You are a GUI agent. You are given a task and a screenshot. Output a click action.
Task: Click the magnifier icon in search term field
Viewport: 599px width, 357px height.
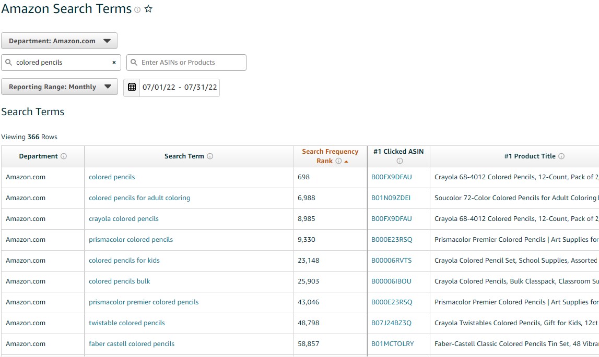(8, 62)
